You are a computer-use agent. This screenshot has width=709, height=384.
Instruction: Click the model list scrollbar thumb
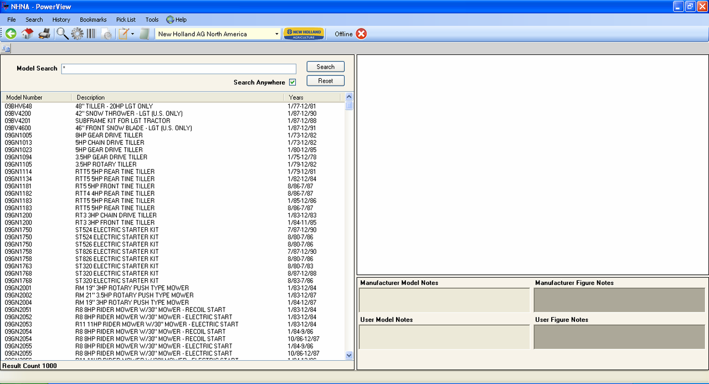[349, 106]
